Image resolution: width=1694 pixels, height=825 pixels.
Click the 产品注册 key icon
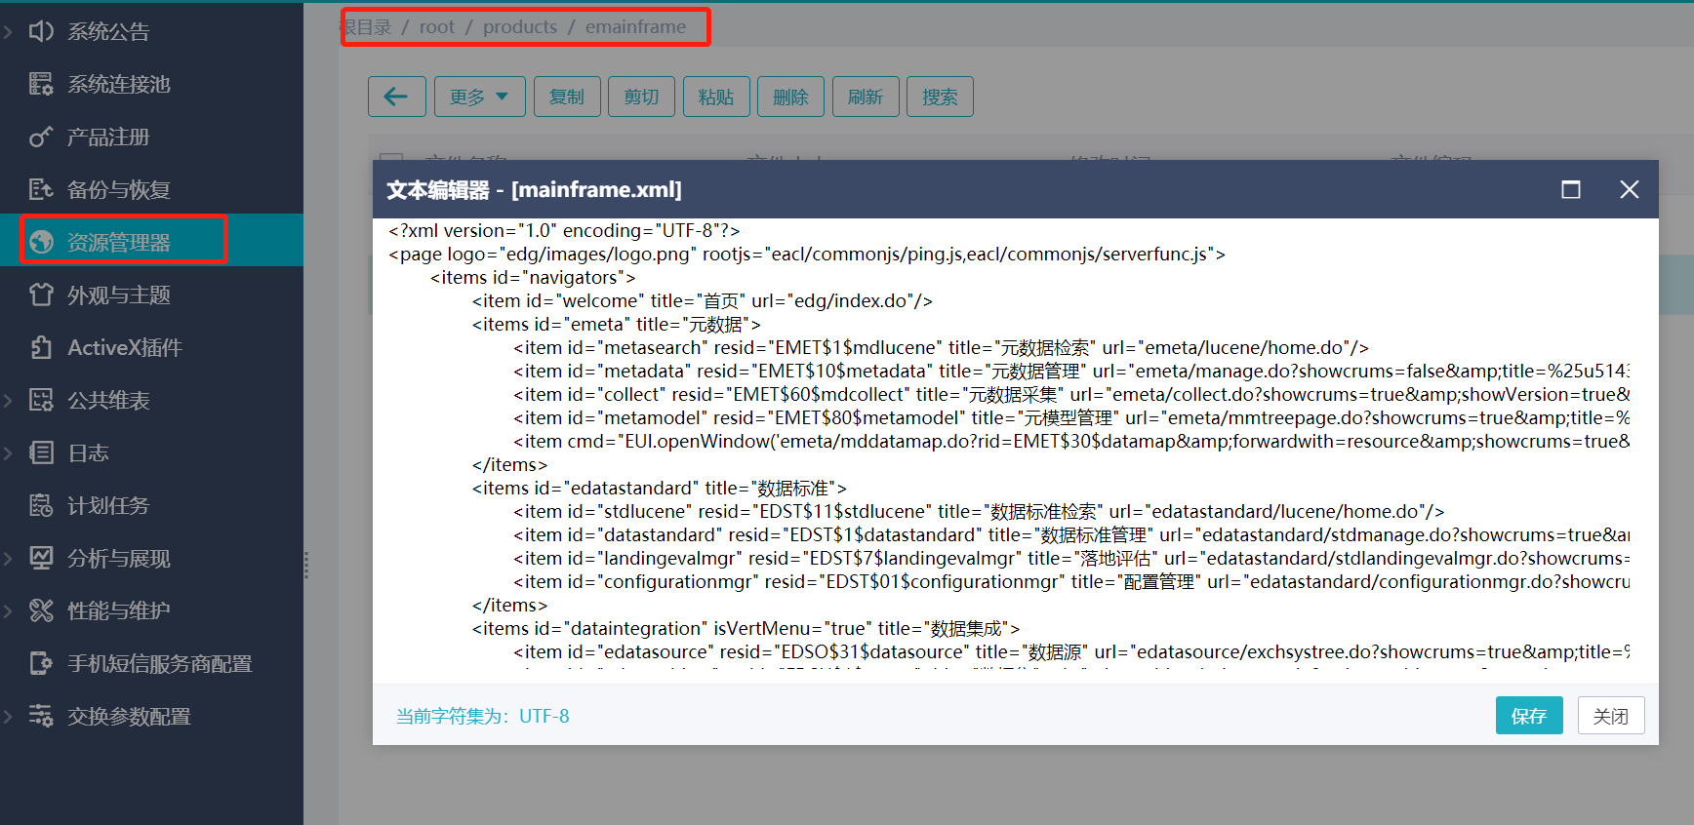coord(41,137)
